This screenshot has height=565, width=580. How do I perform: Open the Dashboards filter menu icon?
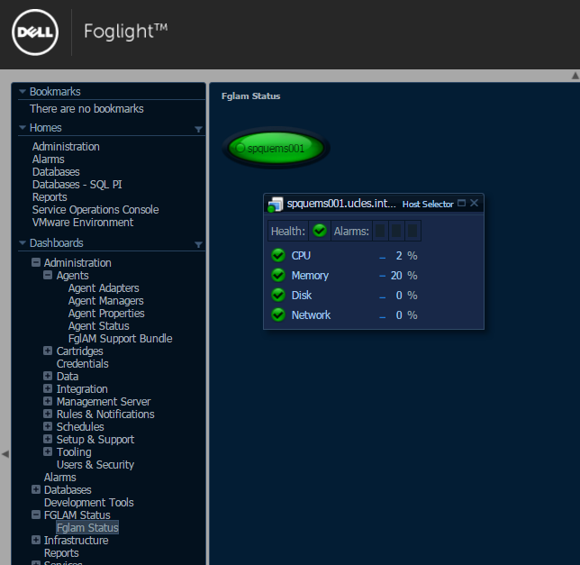tap(198, 244)
